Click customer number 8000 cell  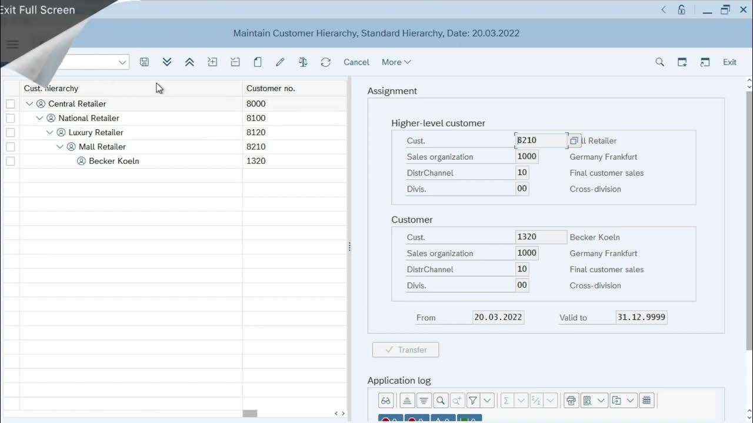[x=295, y=104]
